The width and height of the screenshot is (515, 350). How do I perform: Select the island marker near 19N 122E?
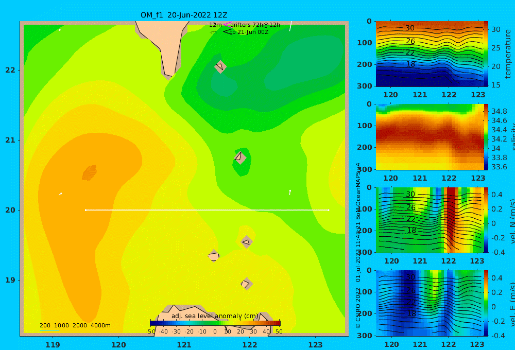coord(247,284)
